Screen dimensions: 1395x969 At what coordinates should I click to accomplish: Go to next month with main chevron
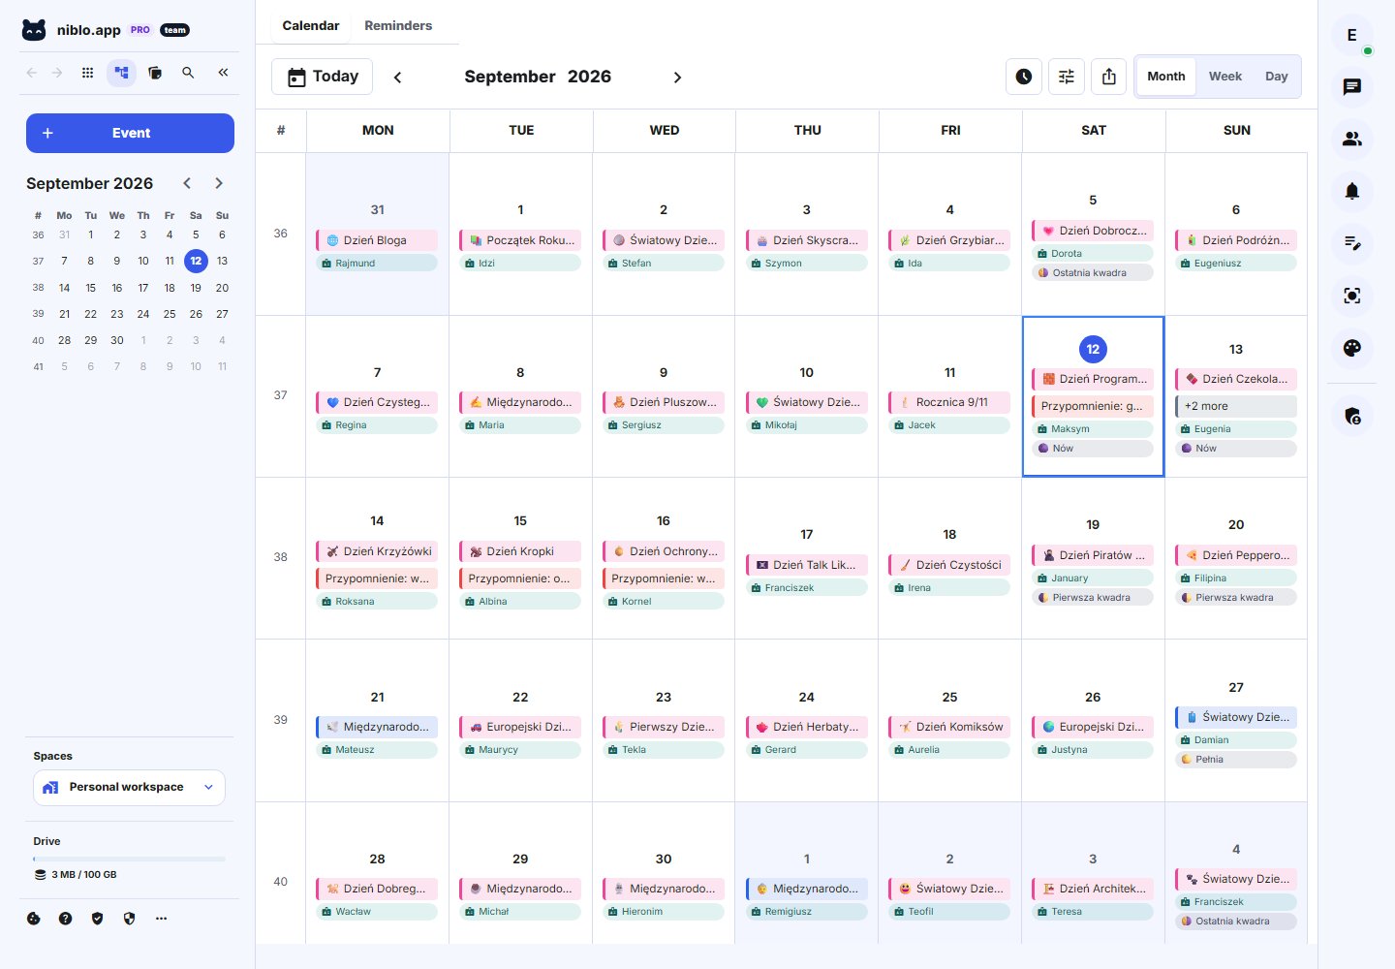tap(677, 78)
